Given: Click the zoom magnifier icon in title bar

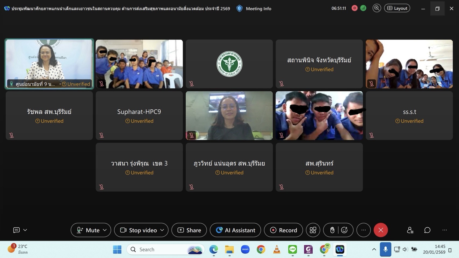Looking at the screenshot, I should click(x=377, y=8).
